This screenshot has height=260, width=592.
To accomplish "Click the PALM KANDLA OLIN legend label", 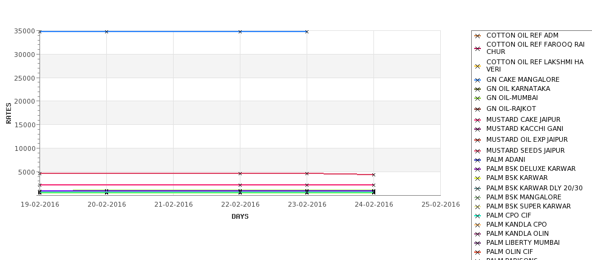I will point(517,233).
